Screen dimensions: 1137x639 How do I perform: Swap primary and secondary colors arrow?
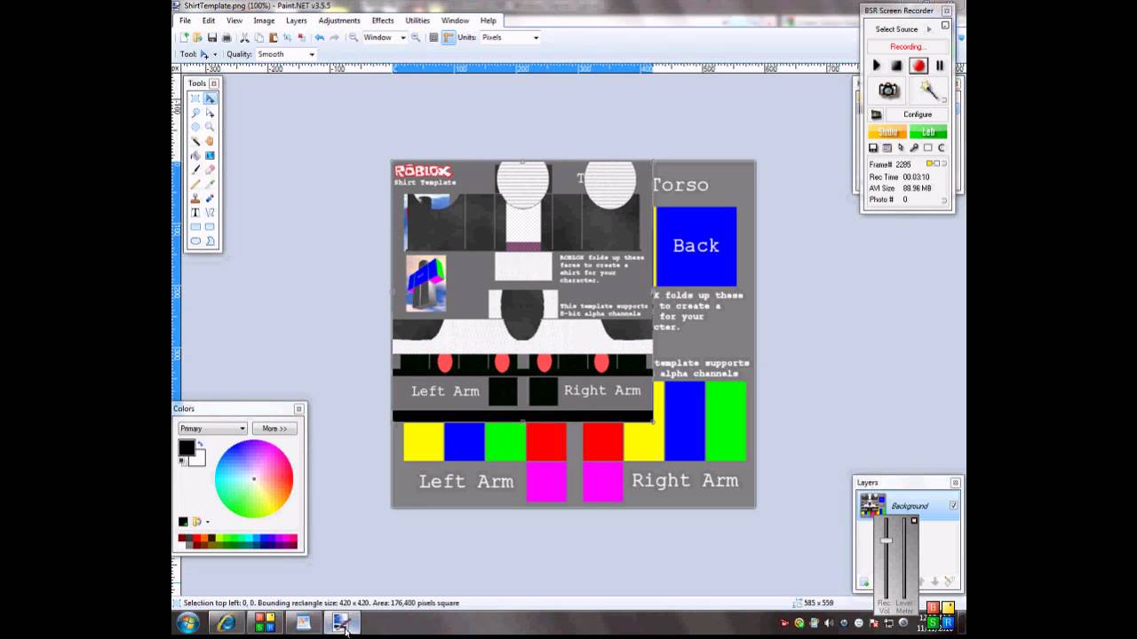[x=201, y=444]
